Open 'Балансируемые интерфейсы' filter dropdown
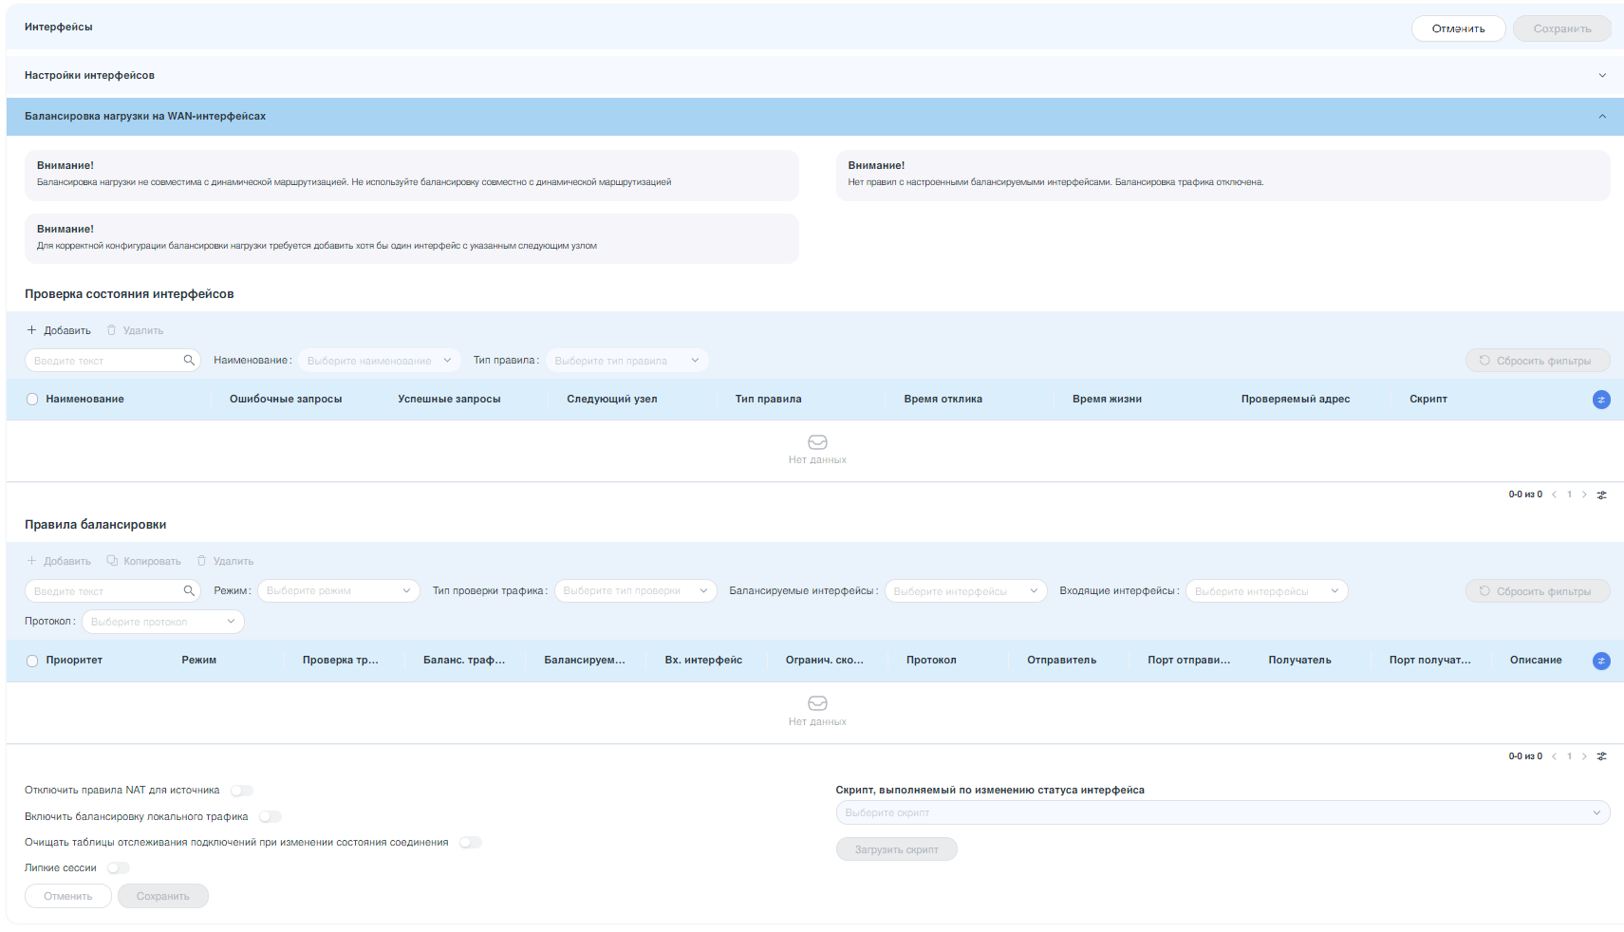 pos(964,591)
